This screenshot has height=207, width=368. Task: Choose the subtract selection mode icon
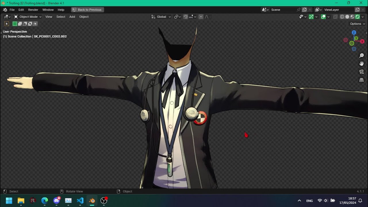(25, 24)
